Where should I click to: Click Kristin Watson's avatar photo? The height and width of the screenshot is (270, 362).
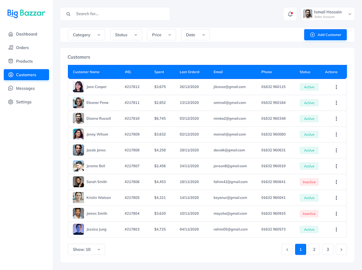coord(78,198)
